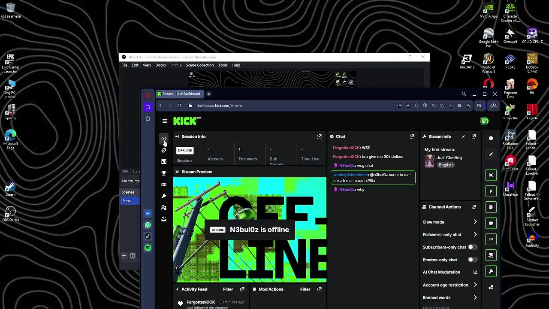Open the community users sidebar icon
Image resolution: width=549 pixels, height=309 pixels.
pyautogui.click(x=164, y=207)
